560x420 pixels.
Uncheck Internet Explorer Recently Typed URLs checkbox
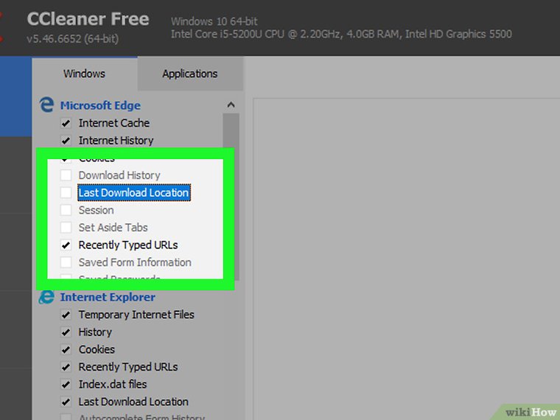(x=66, y=367)
